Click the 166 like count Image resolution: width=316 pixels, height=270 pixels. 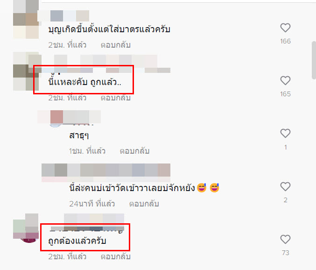pyautogui.click(x=285, y=41)
